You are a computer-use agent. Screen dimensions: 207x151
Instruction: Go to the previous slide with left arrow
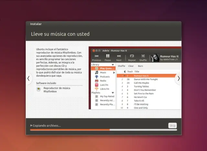point(28,79)
